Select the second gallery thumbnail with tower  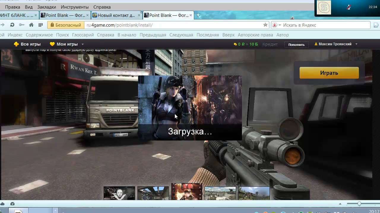click(153, 193)
